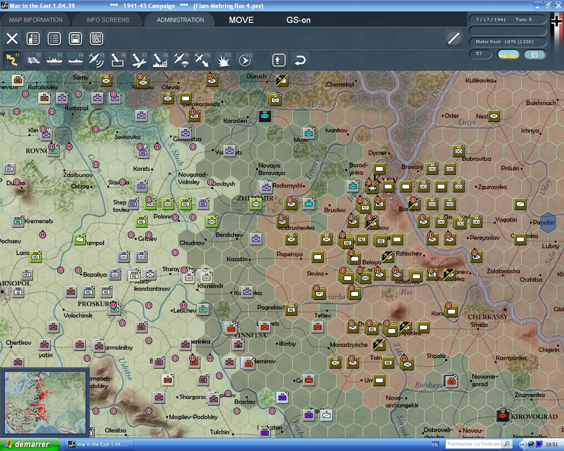Select the F5 air recon icon
564x451 pixels.
pyautogui.click(x=96, y=60)
